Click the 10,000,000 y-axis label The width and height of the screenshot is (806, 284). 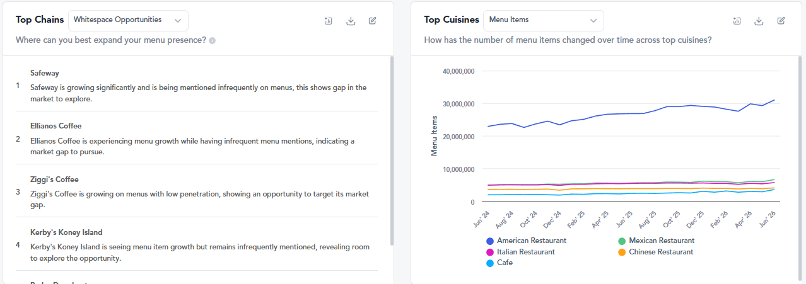(458, 169)
